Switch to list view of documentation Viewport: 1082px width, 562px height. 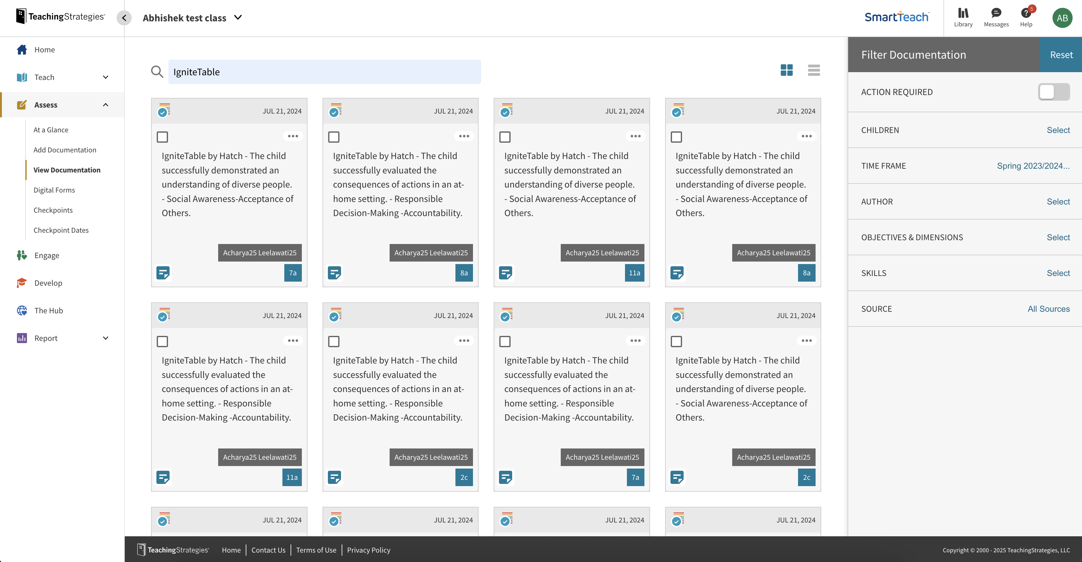[814, 71]
